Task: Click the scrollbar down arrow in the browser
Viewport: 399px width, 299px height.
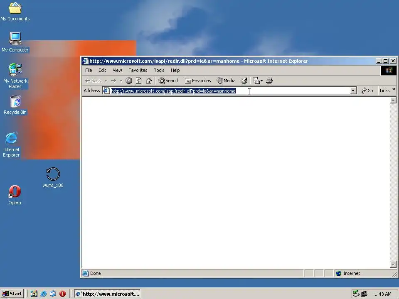Action: point(393,265)
